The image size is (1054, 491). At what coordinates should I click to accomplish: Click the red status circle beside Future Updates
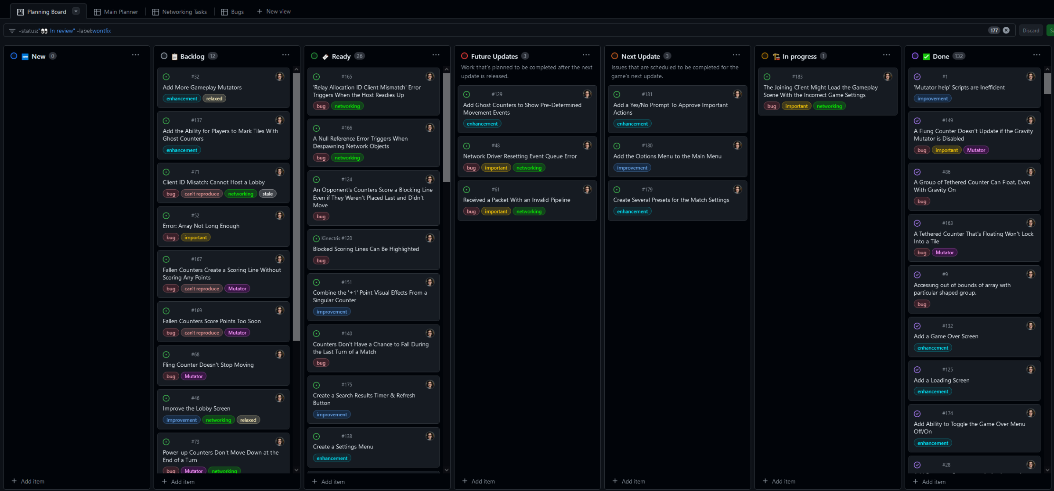click(x=466, y=56)
